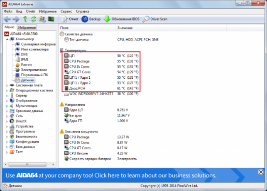
Task: Click Значения мощности section header icon
Action: pyautogui.click(x=62, y=131)
